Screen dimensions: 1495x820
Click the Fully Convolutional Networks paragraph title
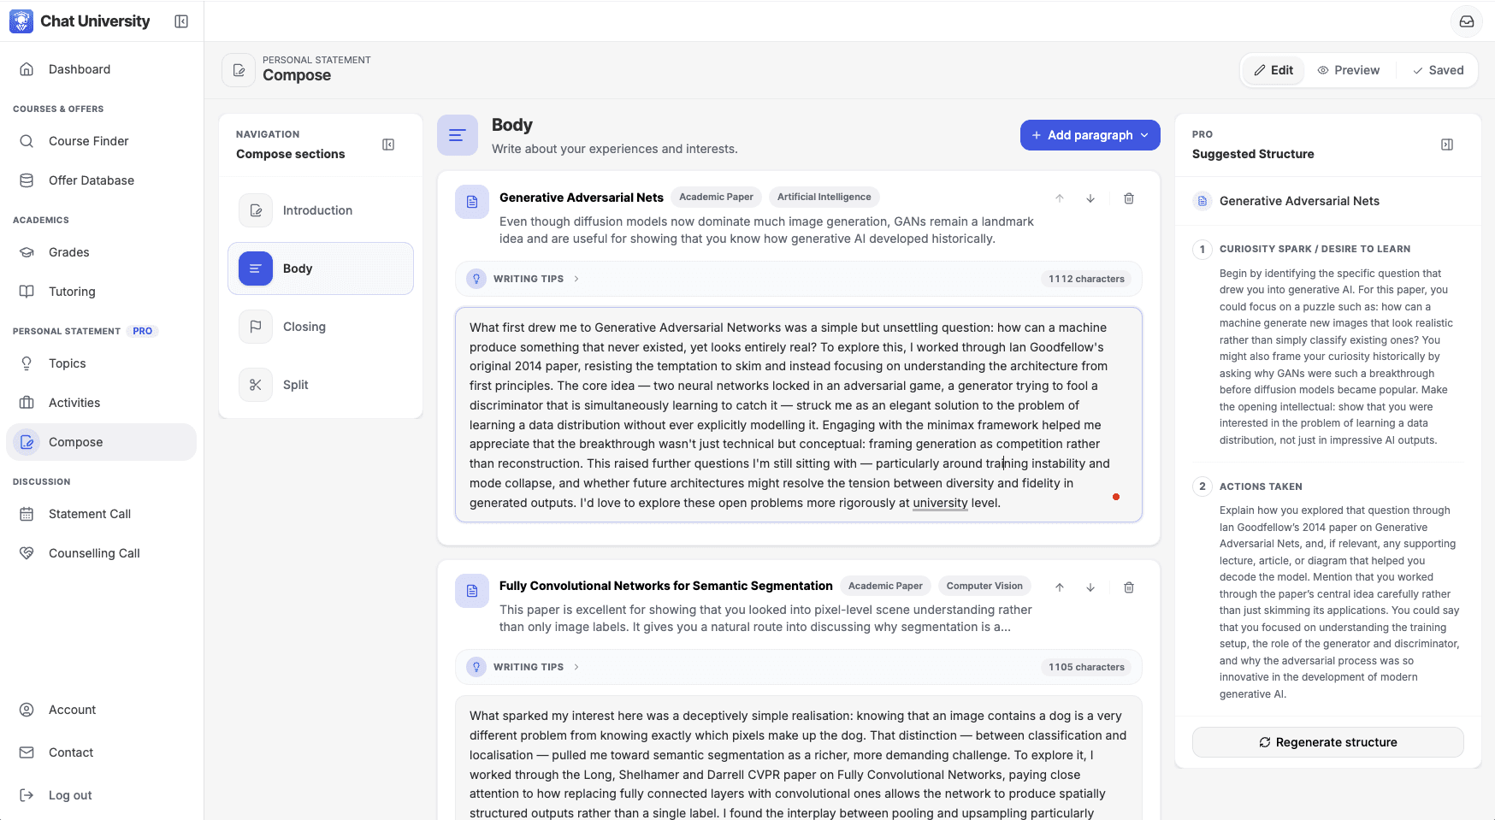(665, 586)
